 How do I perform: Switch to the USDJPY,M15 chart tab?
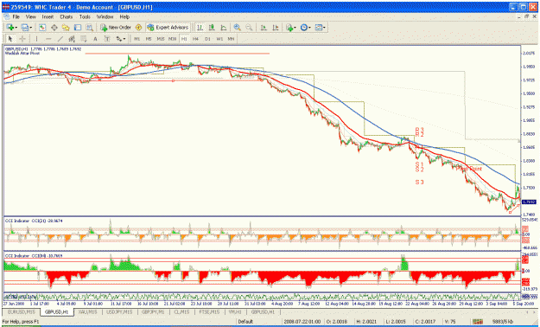click(x=119, y=311)
